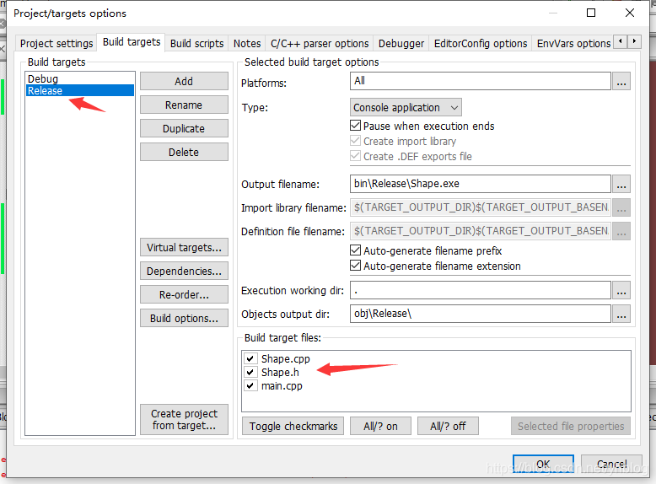Toggle Auto-generate filename extension checkbox

pos(355,266)
